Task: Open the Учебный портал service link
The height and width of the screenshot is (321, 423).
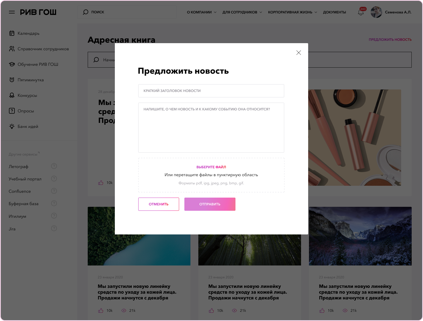Action: point(25,179)
